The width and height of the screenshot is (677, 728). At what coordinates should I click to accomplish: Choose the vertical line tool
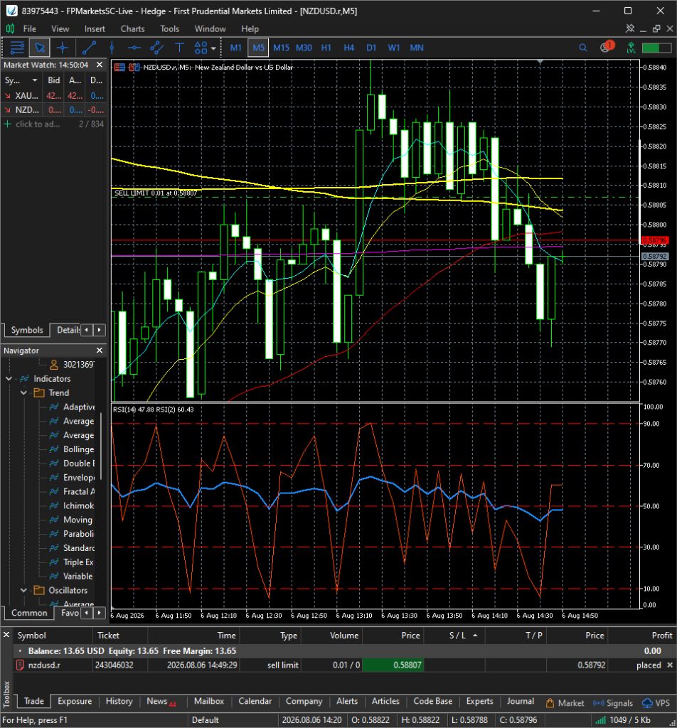[112, 48]
